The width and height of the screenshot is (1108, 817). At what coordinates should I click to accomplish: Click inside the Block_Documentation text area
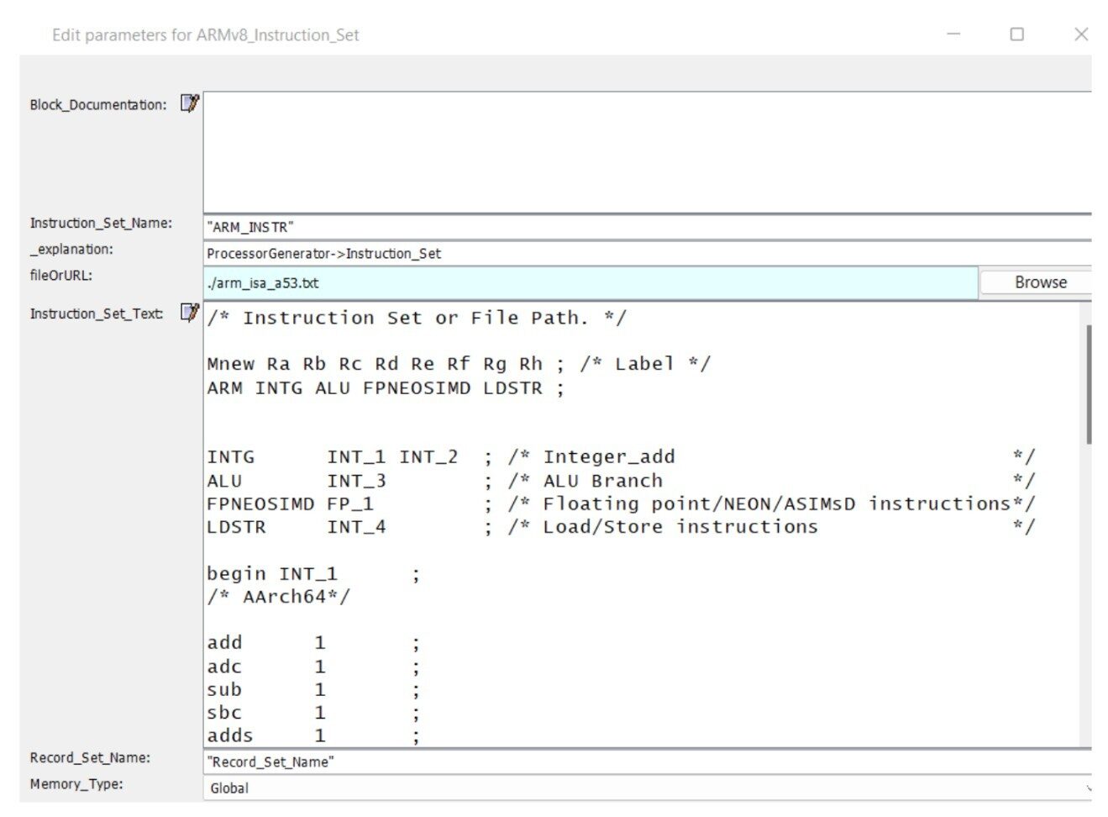click(647, 151)
